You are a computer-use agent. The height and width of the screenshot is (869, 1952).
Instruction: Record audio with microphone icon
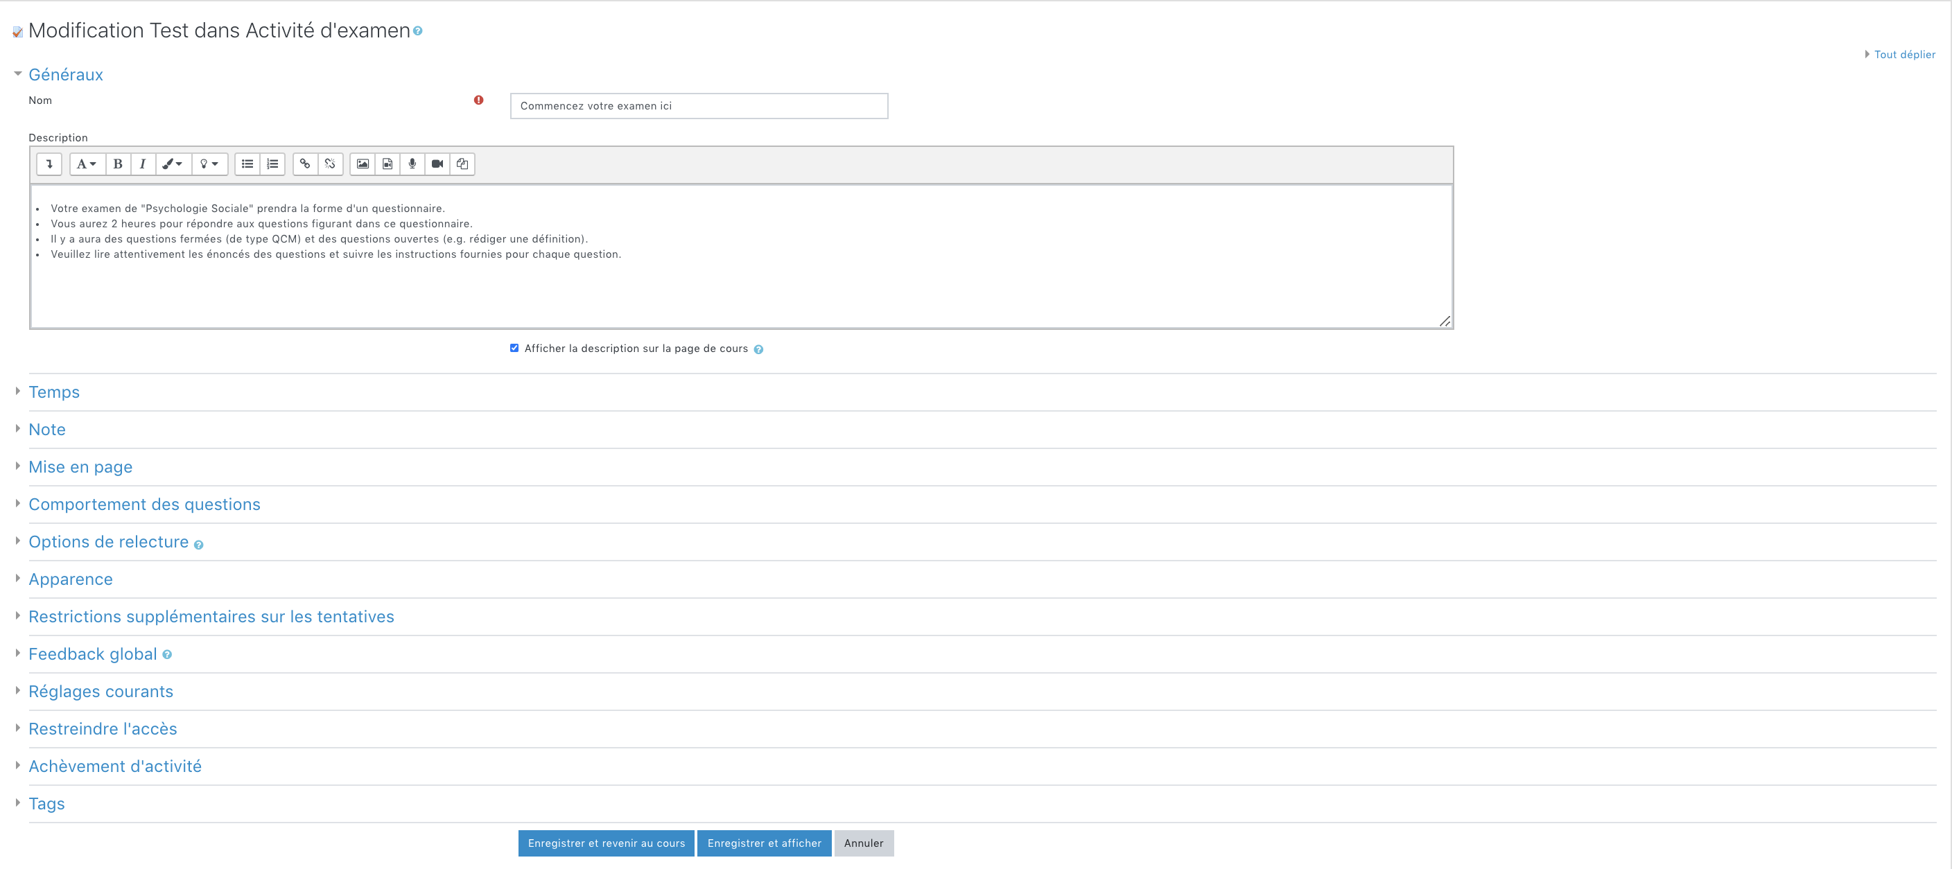point(412,164)
